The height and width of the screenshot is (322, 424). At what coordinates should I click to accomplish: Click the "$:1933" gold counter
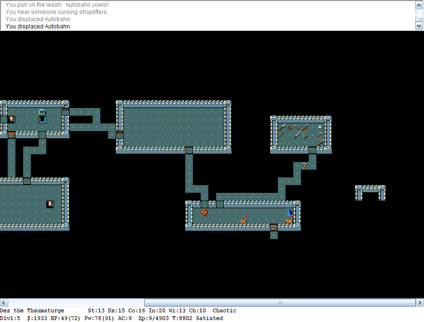(37, 318)
